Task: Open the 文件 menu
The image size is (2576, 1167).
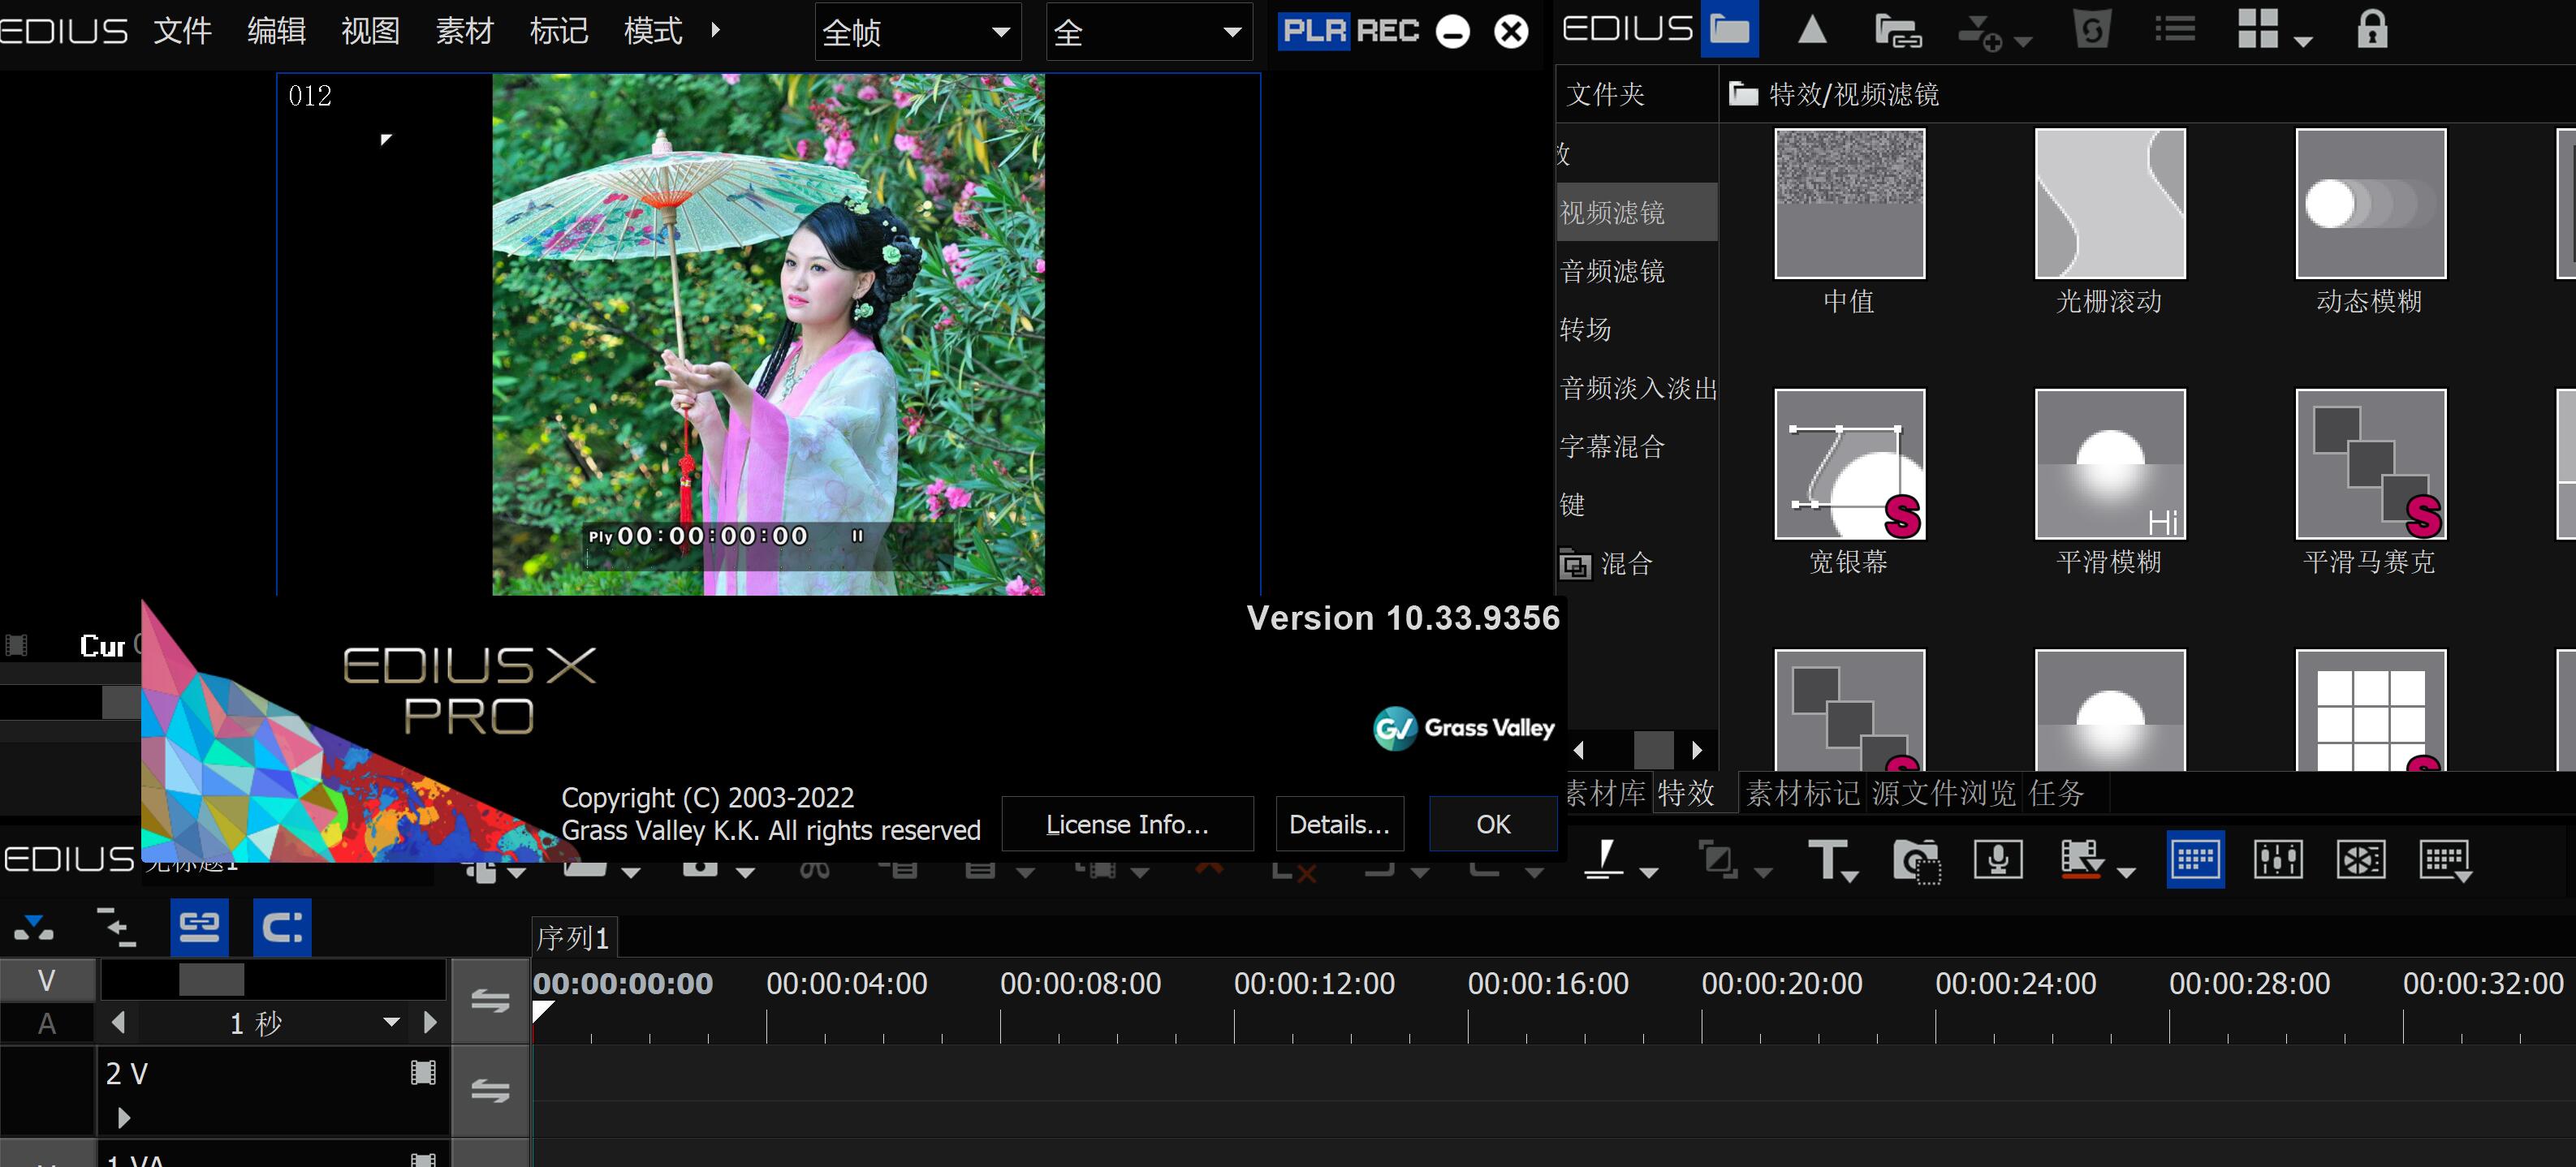Action: coord(182,31)
